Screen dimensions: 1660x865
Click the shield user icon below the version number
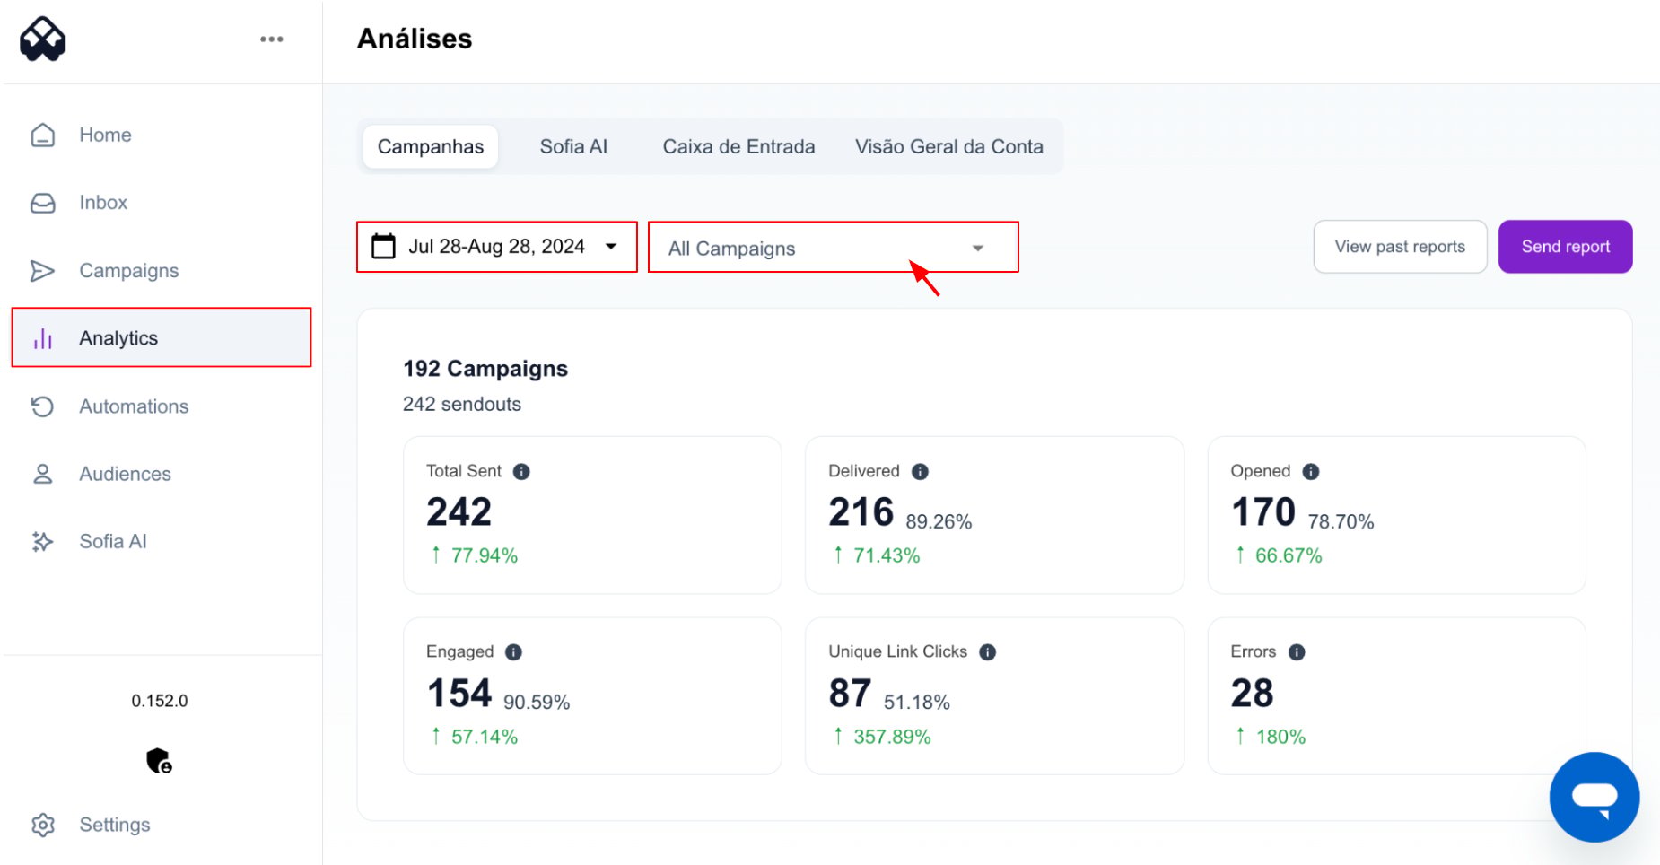click(x=159, y=760)
